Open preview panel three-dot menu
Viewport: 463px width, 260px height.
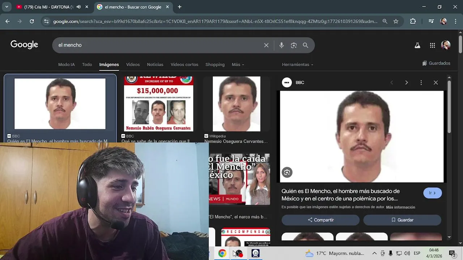pyautogui.click(x=421, y=83)
